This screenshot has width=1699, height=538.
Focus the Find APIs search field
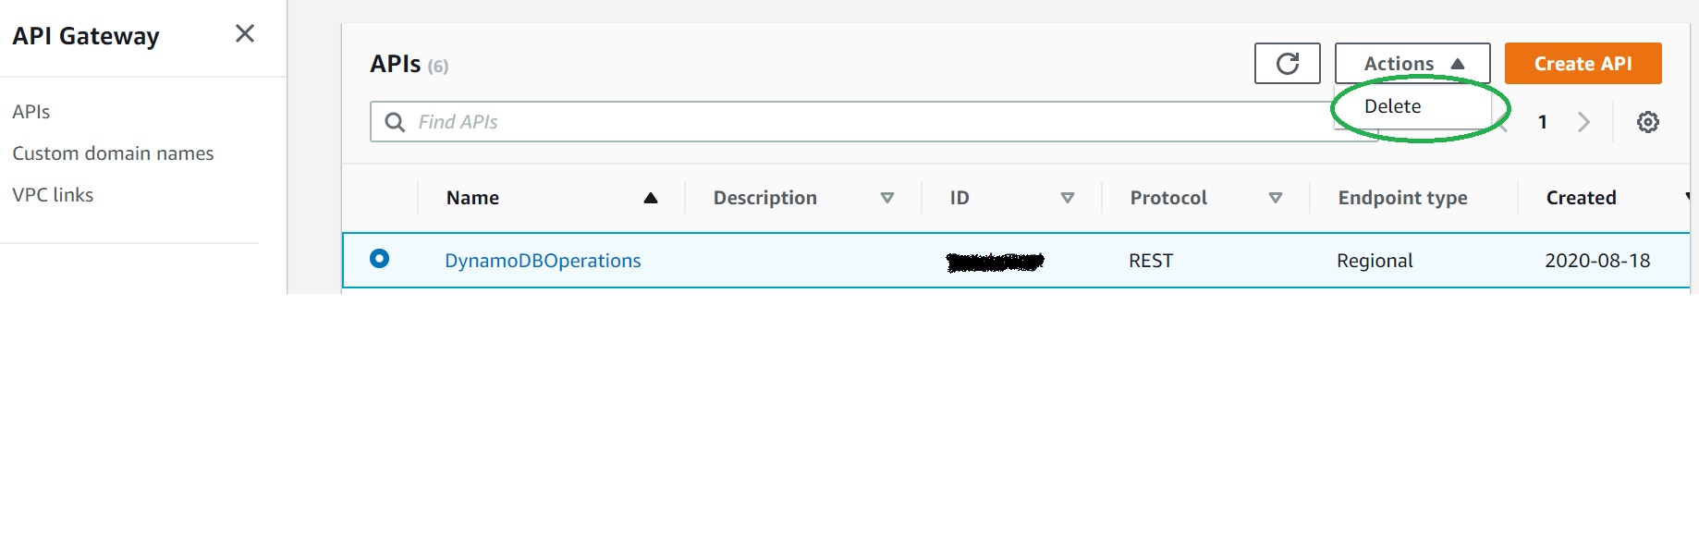[874, 122]
